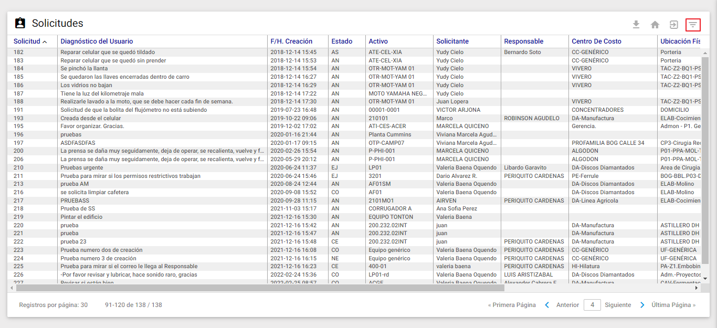Click 'Se quedaron las llaves encerradas dentro de carro'

125,77
